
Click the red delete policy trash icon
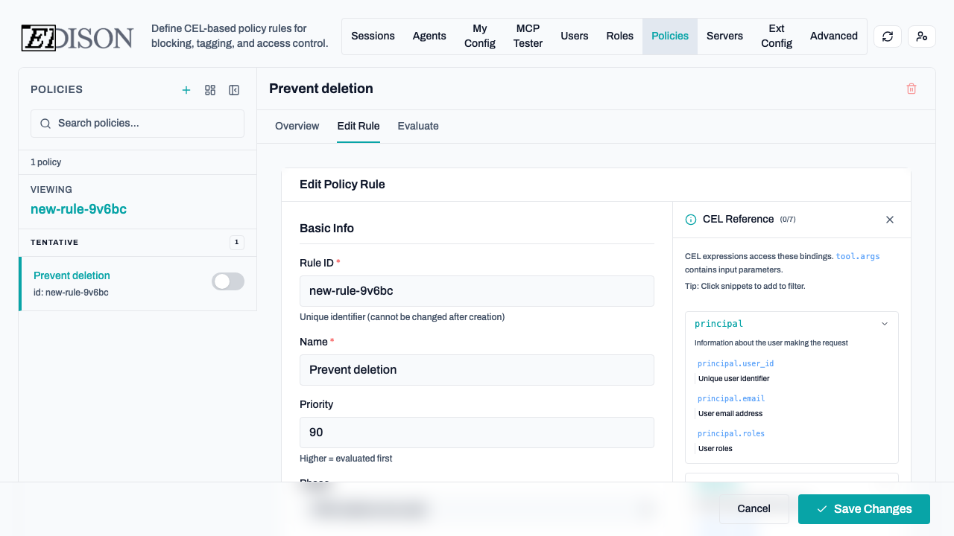point(911,89)
